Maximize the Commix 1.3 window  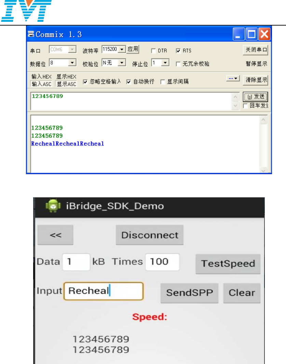[251, 34]
